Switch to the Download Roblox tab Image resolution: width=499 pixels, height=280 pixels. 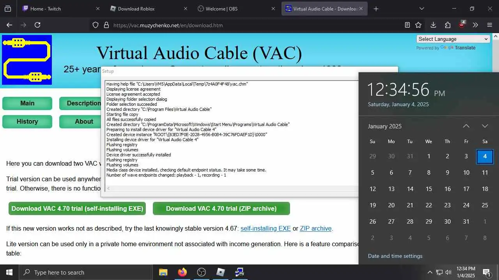[x=149, y=9]
